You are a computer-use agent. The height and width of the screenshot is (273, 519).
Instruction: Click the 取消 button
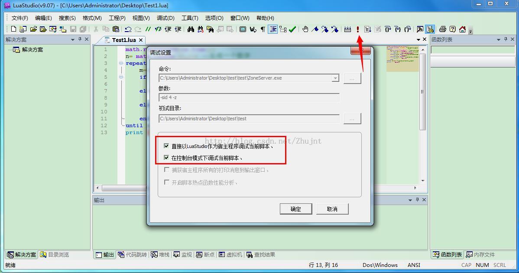pos(332,209)
